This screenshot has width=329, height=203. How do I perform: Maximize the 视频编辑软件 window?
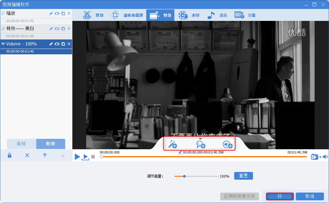(314, 4)
